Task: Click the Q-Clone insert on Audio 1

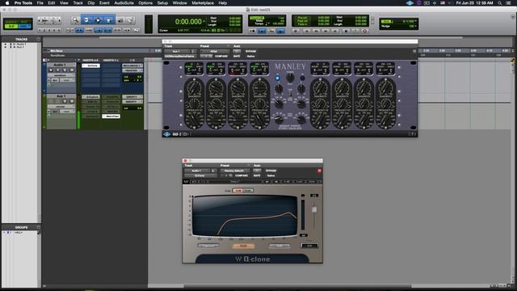Action: [91, 65]
